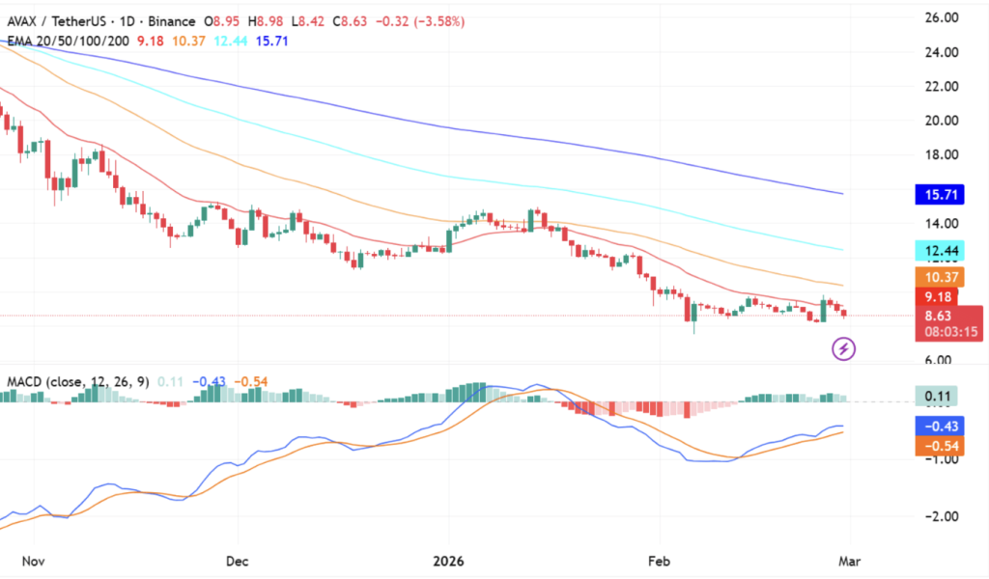This screenshot has height=579, width=989.
Task: Click the MACD (close, 12, 26, 9) legend
Action: (x=74, y=381)
